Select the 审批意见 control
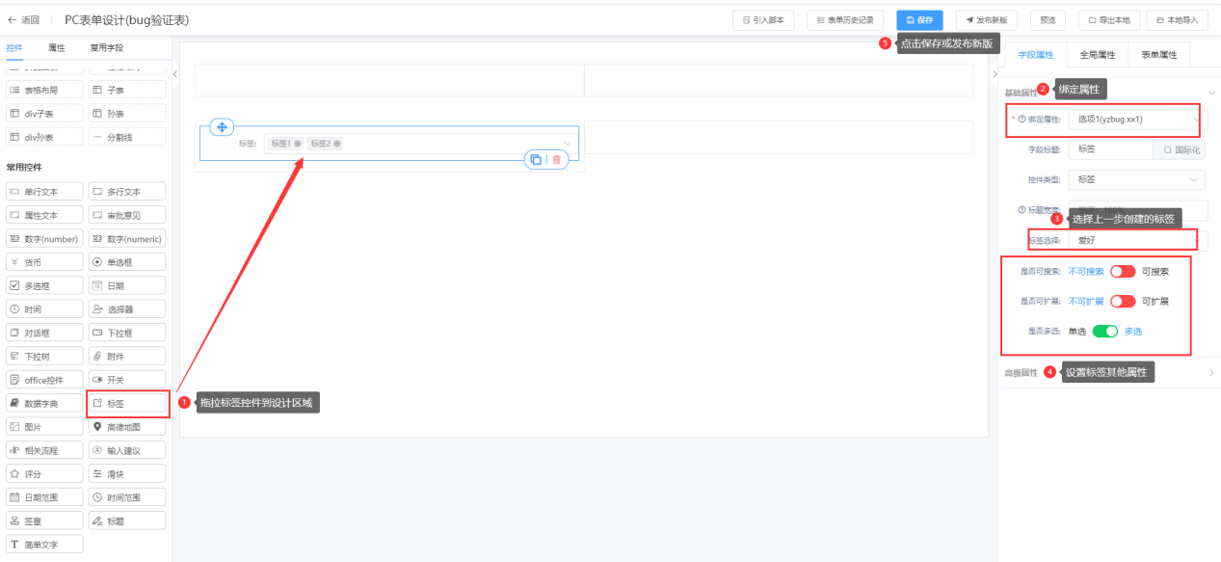 click(127, 215)
